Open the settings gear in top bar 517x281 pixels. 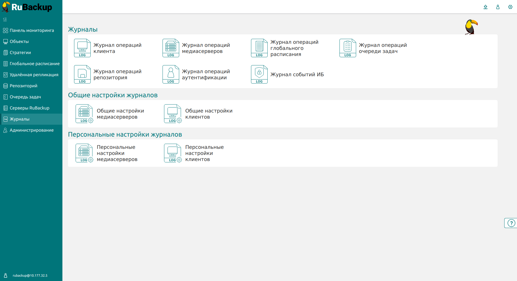point(510,7)
